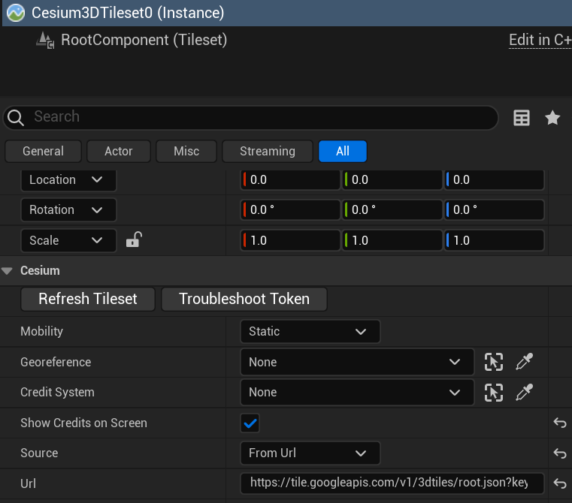The height and width of the screenshot is (503, 572).
Task: Click the Location Y value field
Action: tap(392, 179)
